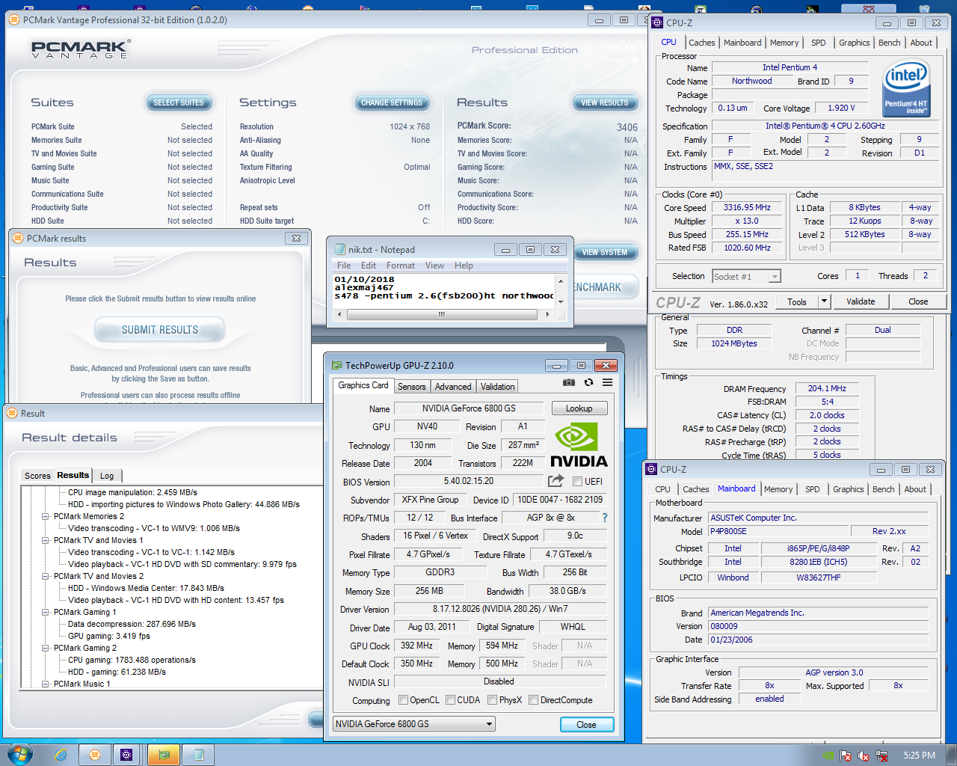Click the GPU-Z title bar icon
The width and height of the screenshot is (957, 766).
336,365
